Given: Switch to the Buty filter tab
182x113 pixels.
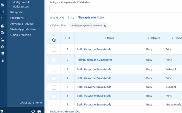Looking at the screenshot, I should [x=71, y=17].
